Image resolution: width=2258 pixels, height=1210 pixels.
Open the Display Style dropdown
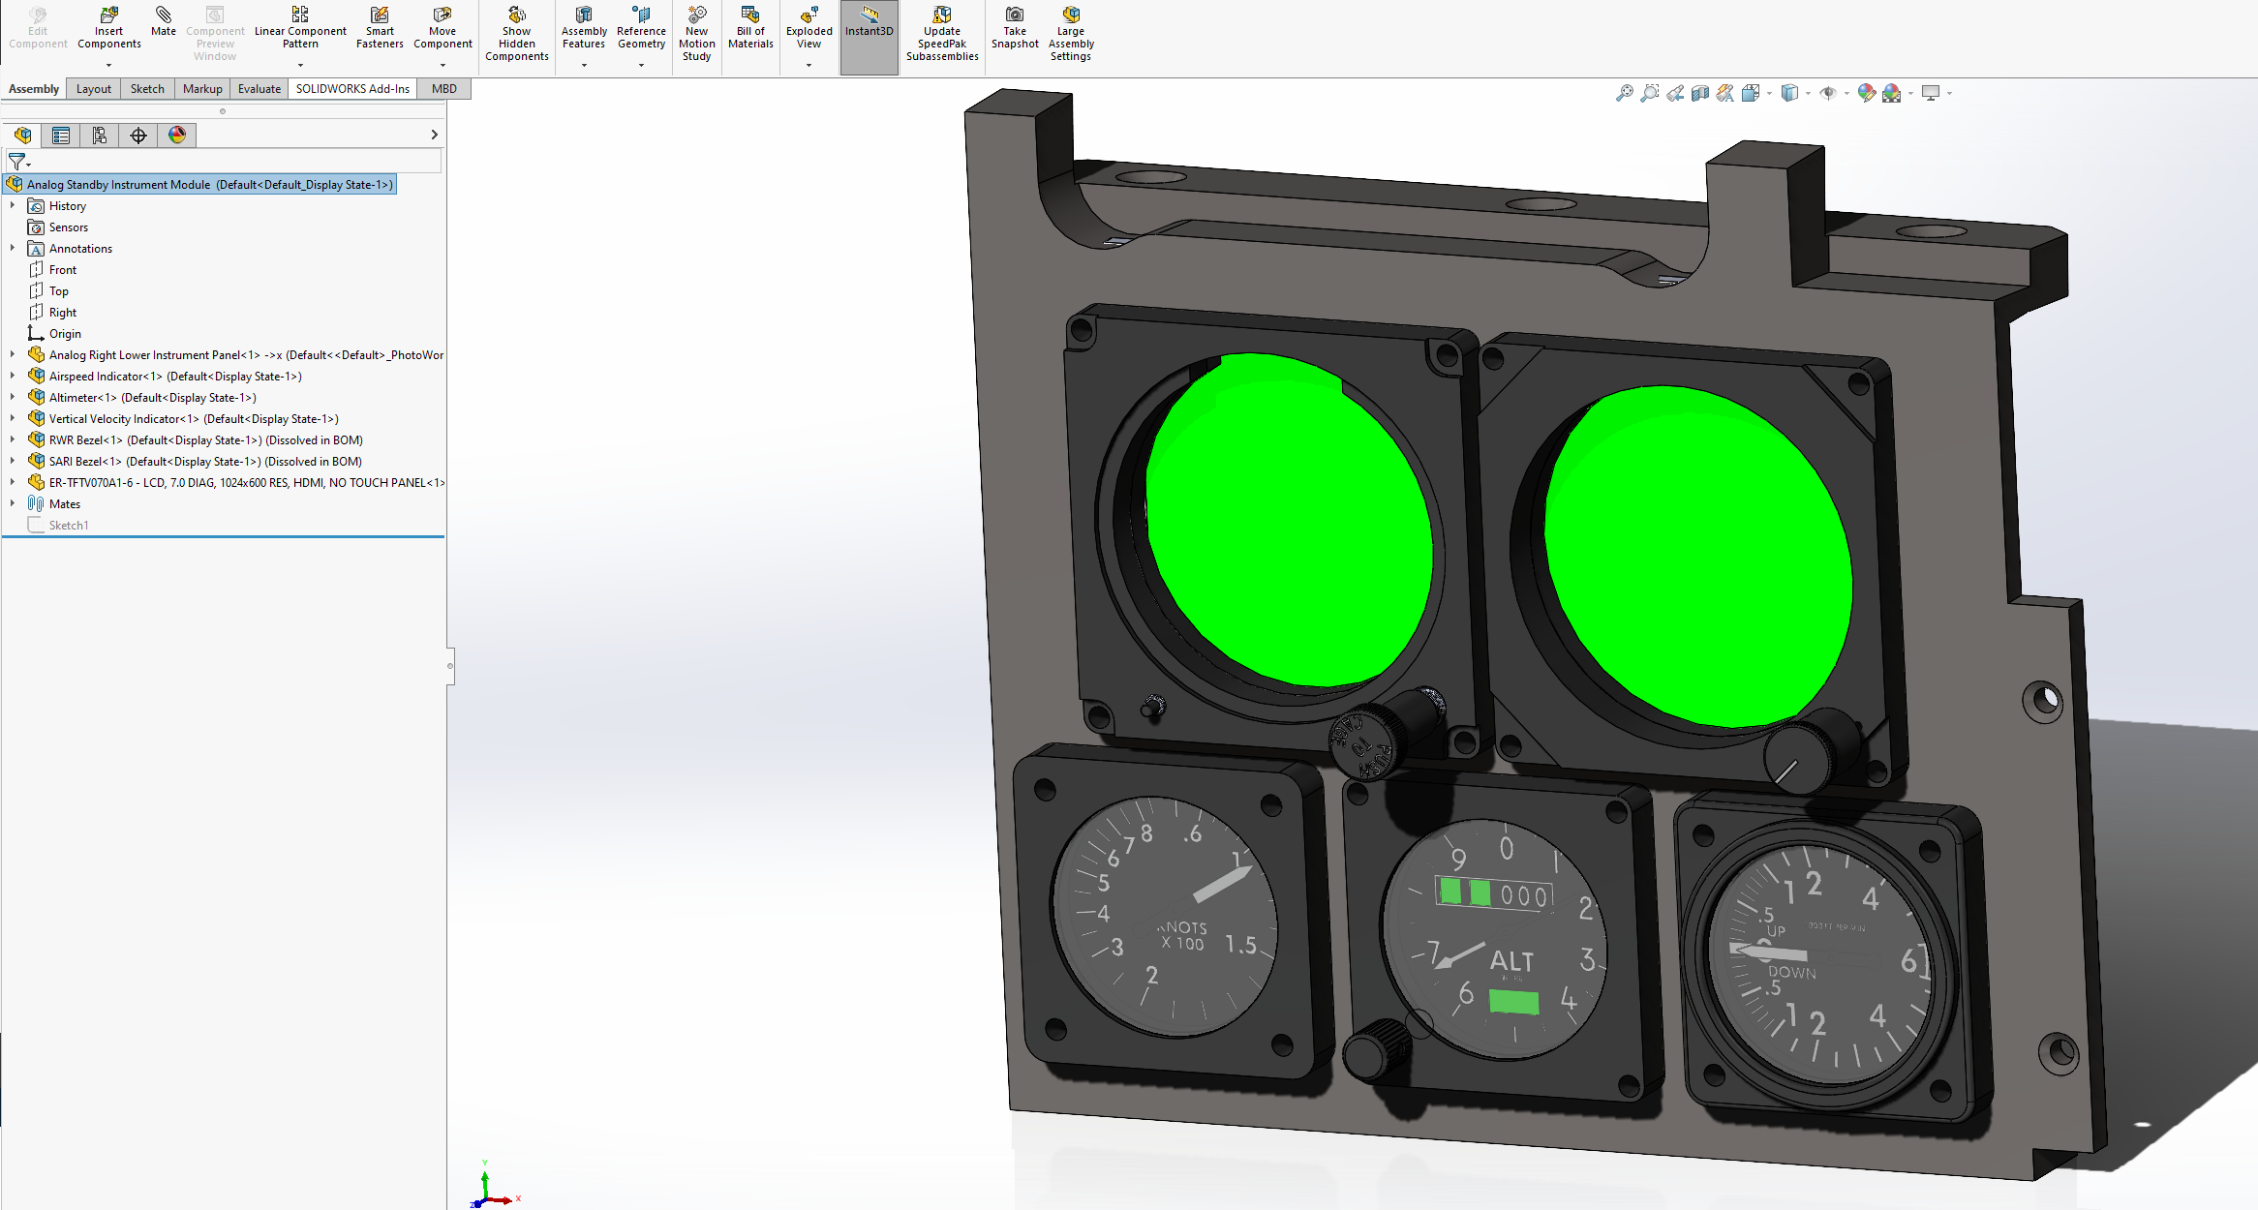coord(1807,93)
